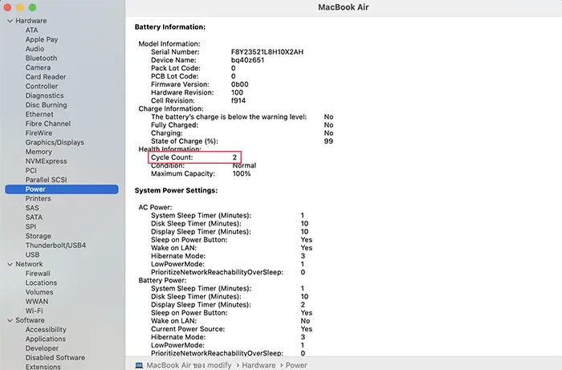Click the Condition value Normal

(244, 165)
